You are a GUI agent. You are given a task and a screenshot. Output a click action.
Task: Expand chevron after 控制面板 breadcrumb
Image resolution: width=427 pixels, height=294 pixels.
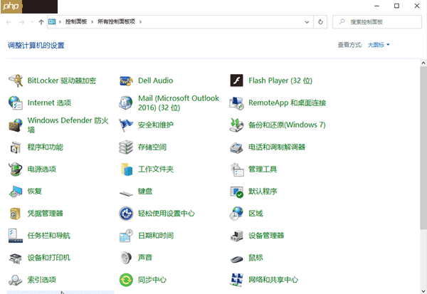click(92, 22)
